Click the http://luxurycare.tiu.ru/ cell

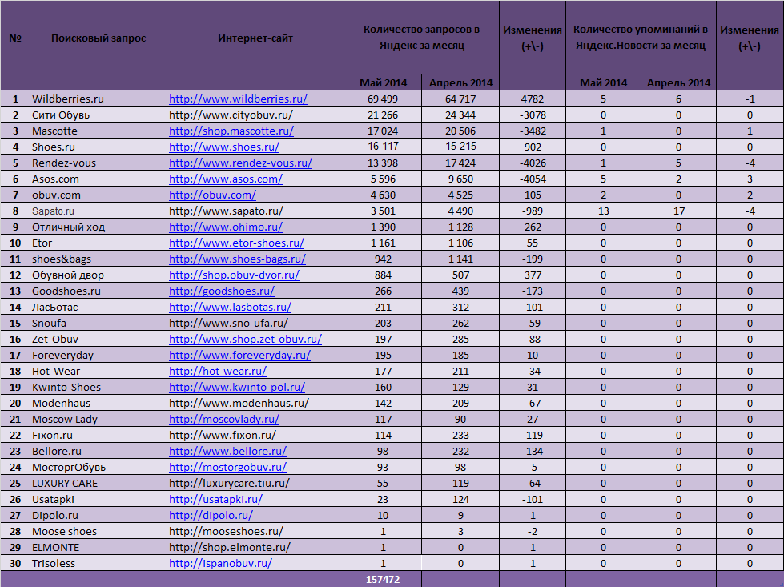click(255, 483)
